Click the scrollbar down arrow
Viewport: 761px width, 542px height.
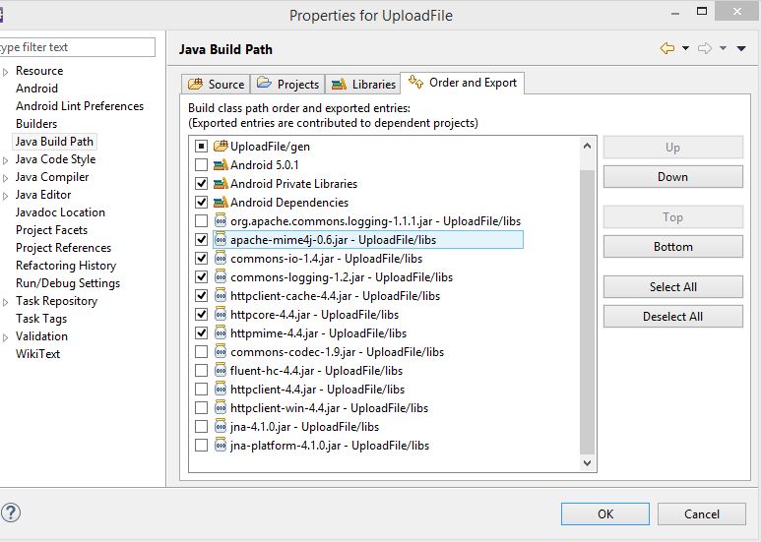point(587,463)
